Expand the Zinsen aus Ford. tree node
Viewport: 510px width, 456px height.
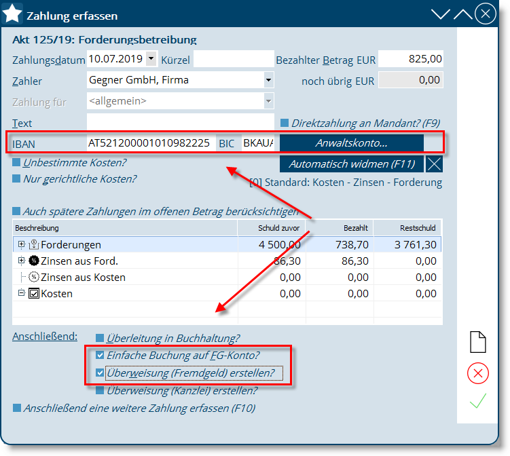(x=22, y=260)
